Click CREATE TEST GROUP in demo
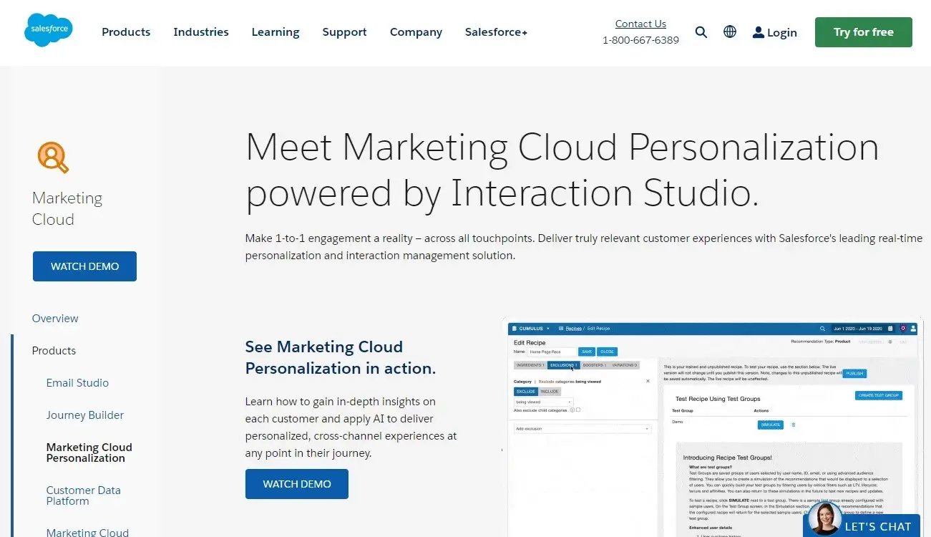Image resolution: width=931 pixels, height=537 pixels. pyautogui.click(x=879, y=395)
